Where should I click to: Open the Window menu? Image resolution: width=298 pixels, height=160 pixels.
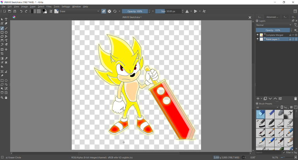tap(76, 7)
